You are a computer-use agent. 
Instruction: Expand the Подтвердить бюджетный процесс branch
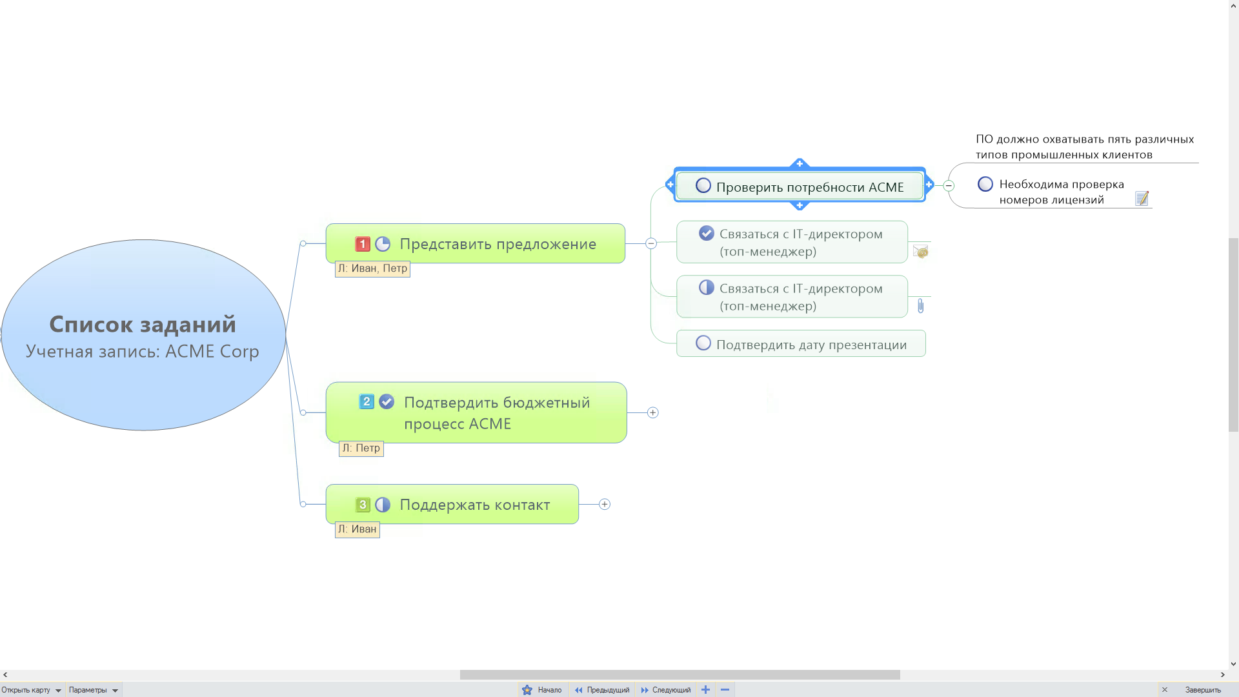click(x=653, y=413)
